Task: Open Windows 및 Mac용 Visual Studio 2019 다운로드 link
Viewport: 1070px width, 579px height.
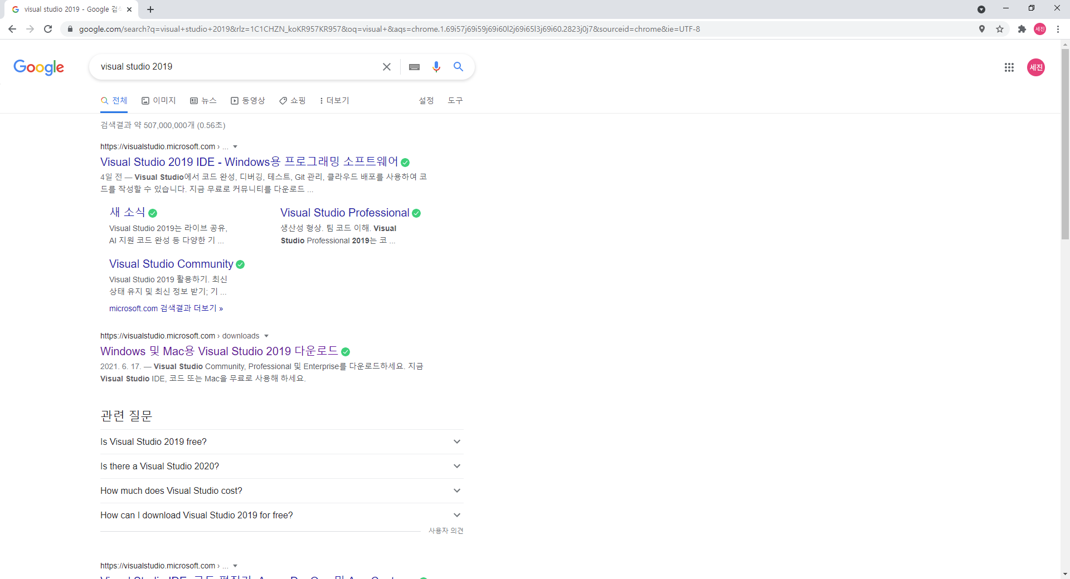Action: click(x=219, y=351)
